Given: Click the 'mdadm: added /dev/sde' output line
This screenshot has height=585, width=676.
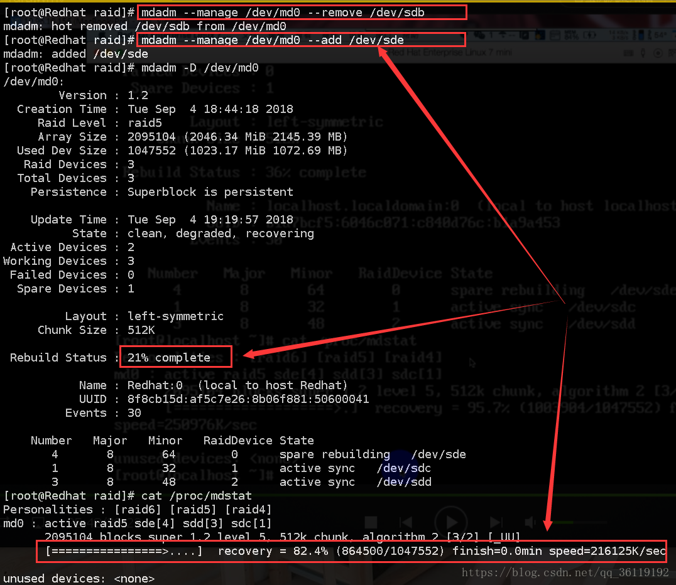Looking at the screenshot, I should coord(76,54).
